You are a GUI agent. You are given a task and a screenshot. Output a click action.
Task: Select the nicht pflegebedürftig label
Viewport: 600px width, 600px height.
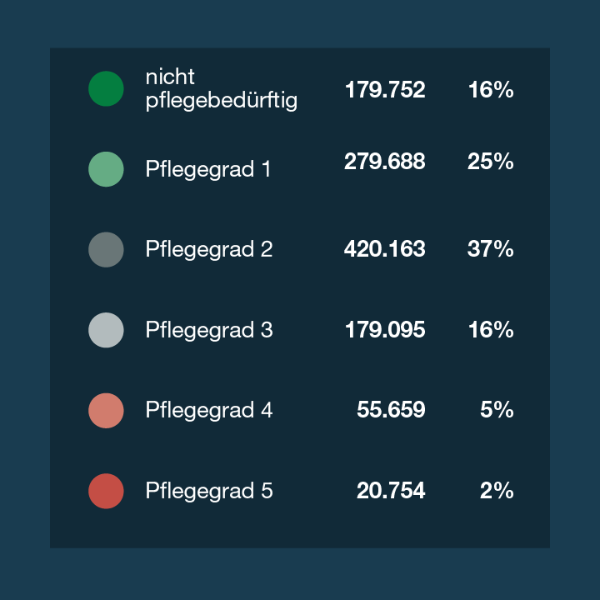pyautogui.click(x=221, y=89)
